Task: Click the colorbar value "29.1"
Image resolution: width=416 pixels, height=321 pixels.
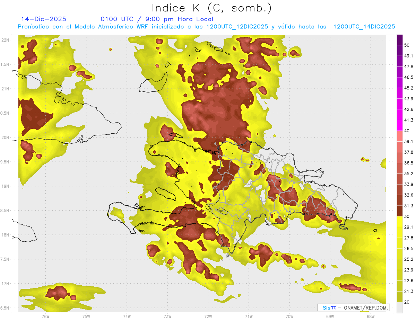Action: pos(409,227)
